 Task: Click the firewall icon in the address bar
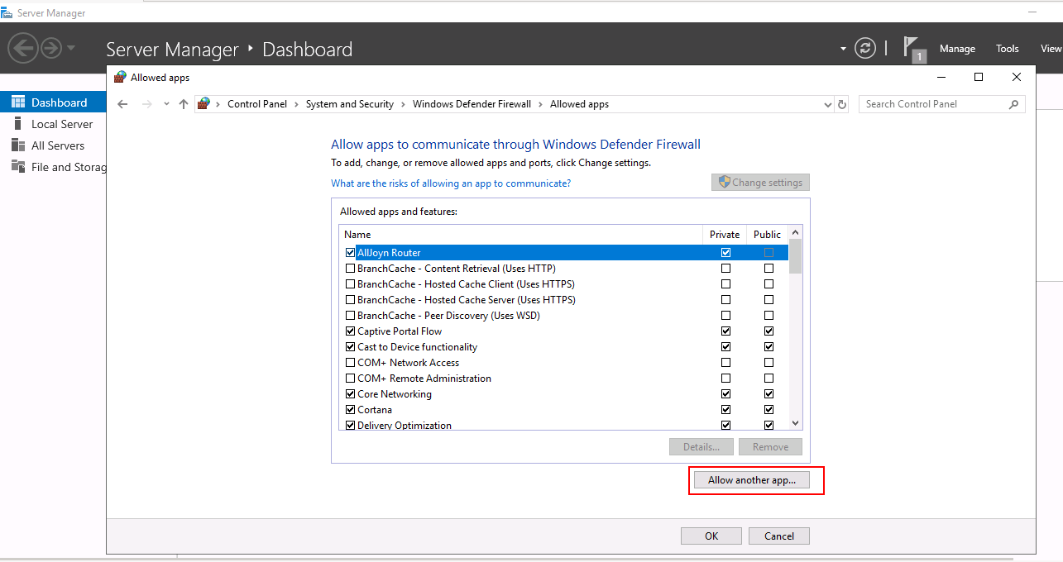click(x=204, y=104)
